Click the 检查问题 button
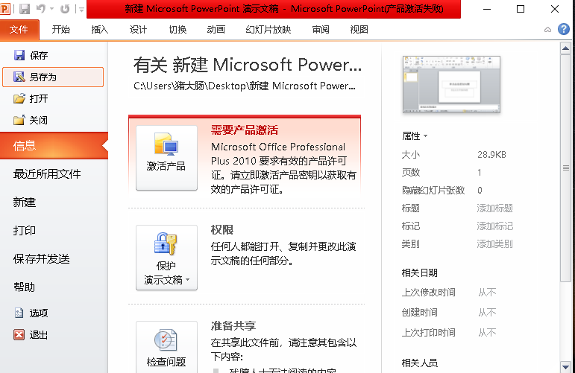The image size is (575, 373). tap(166, 347)
